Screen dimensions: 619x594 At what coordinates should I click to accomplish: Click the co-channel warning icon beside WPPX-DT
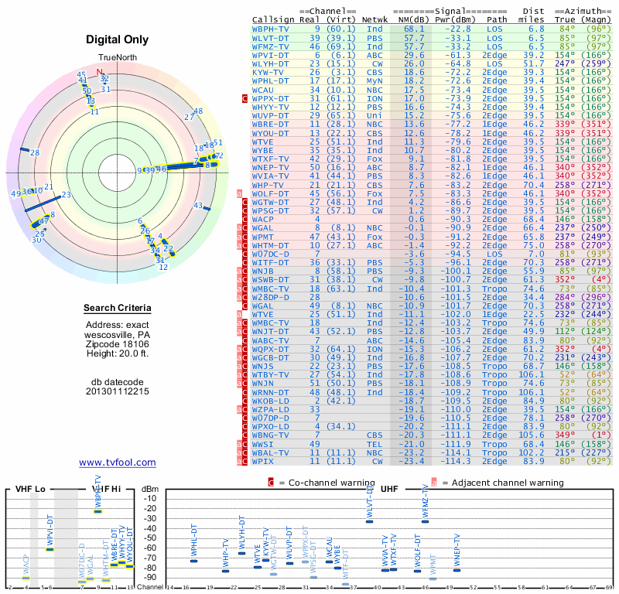tap(245, 99)
